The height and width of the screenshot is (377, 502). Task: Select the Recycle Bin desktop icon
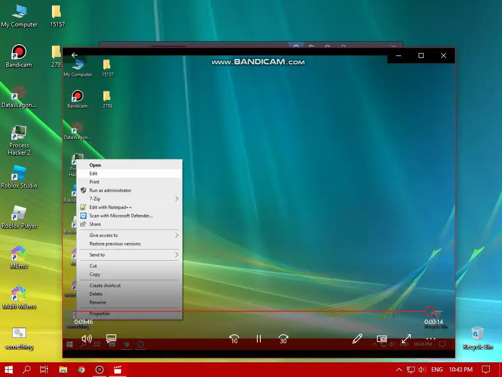[477, 338]
